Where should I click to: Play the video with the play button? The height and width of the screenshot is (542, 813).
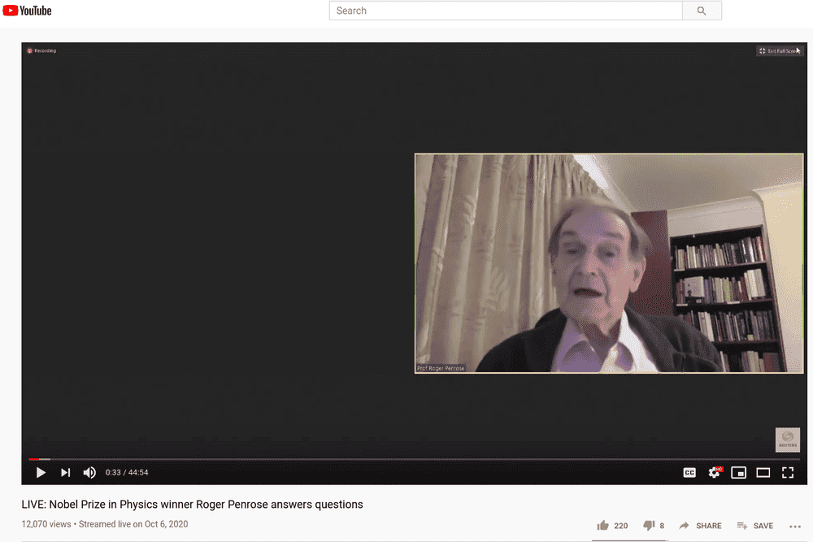(41, 473)
